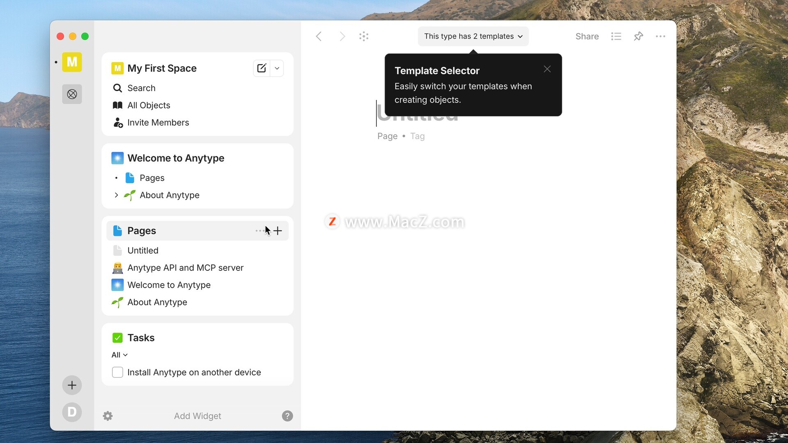Click the Tag relation placeholder
788x443 pixels.
(x=417, y=136)
